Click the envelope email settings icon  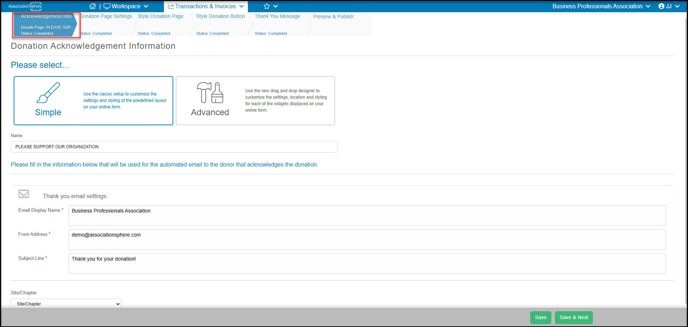(x=24, y=194)
